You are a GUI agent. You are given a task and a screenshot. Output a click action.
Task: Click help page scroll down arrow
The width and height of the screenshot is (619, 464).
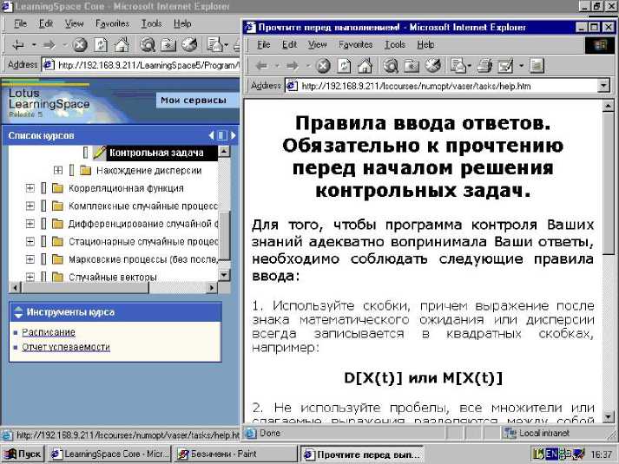point(609,416)
